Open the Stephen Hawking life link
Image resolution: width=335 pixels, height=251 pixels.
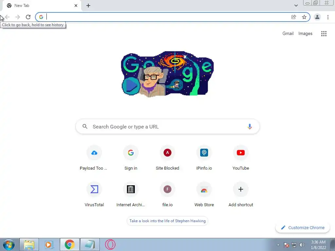pyautogui.click(x=167, y=221)
